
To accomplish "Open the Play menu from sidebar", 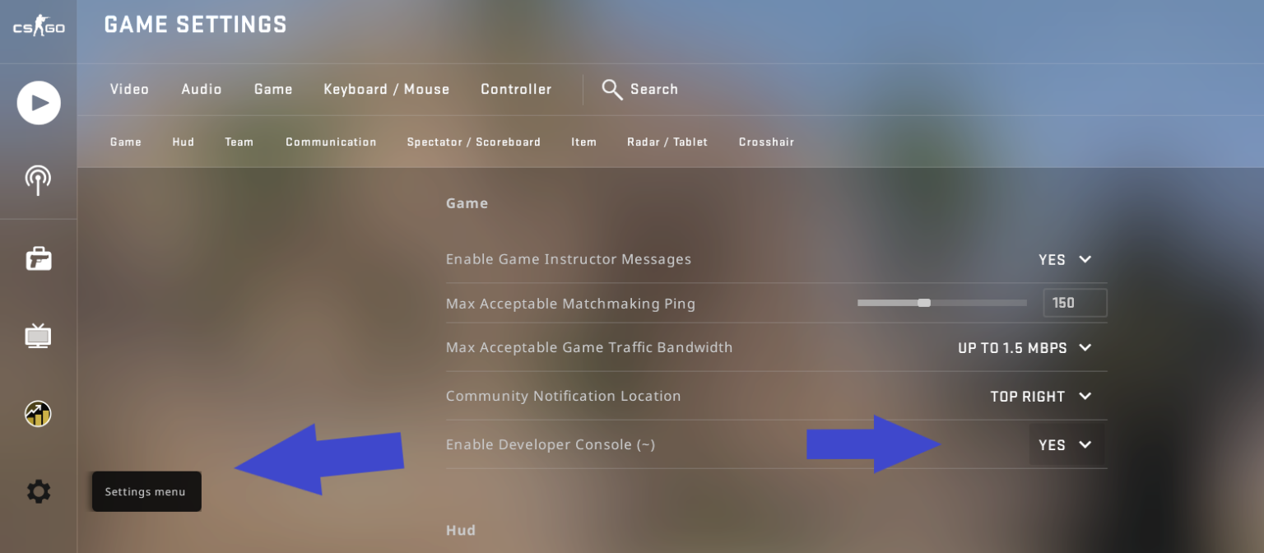I will (39, 103).
